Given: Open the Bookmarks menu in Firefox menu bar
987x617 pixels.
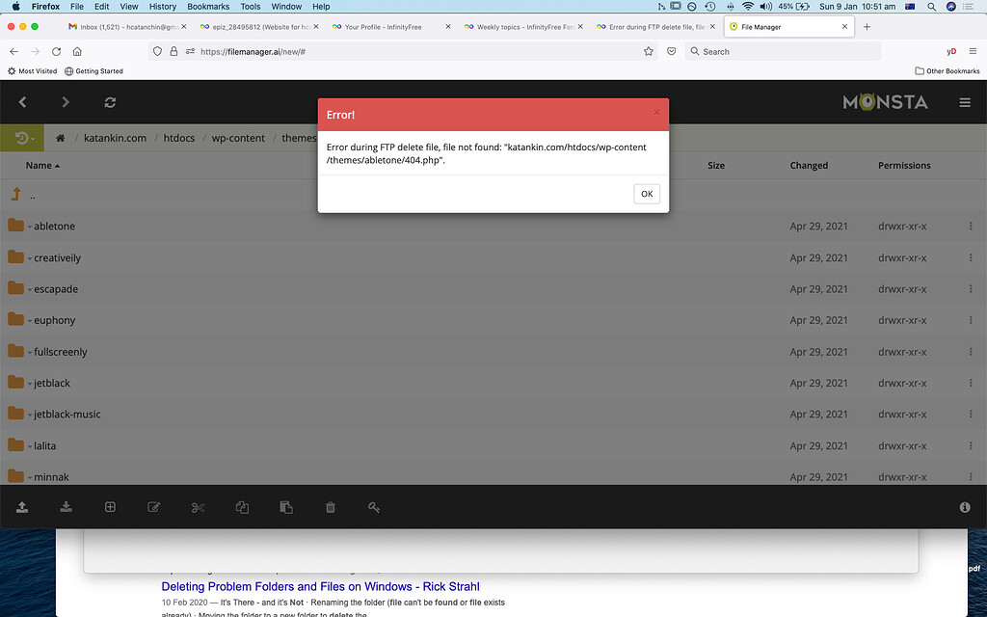Looking at the screenshot, I should click(208, 7).
